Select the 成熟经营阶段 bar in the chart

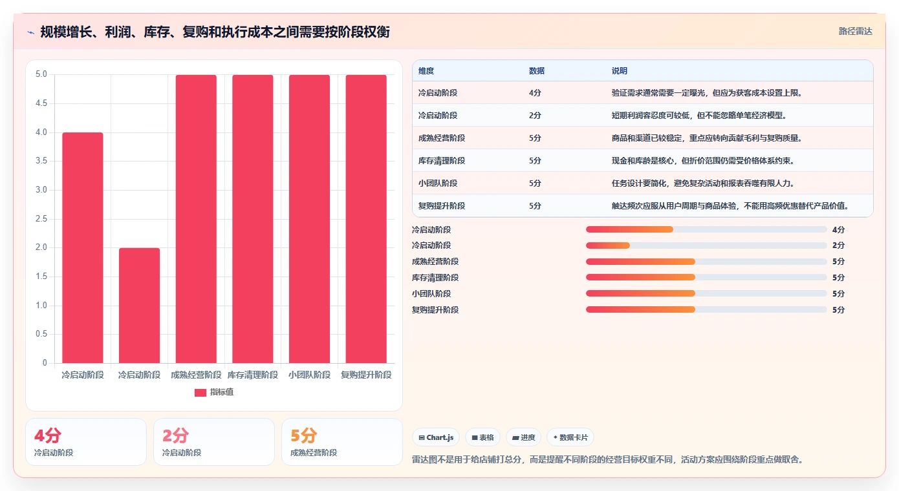(x=196, y=219)
